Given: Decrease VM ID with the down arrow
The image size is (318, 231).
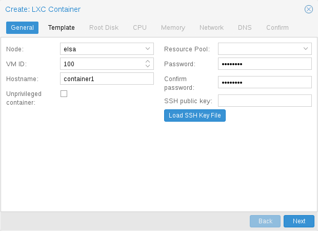Looking at the screenshot, I should (148, 66).
